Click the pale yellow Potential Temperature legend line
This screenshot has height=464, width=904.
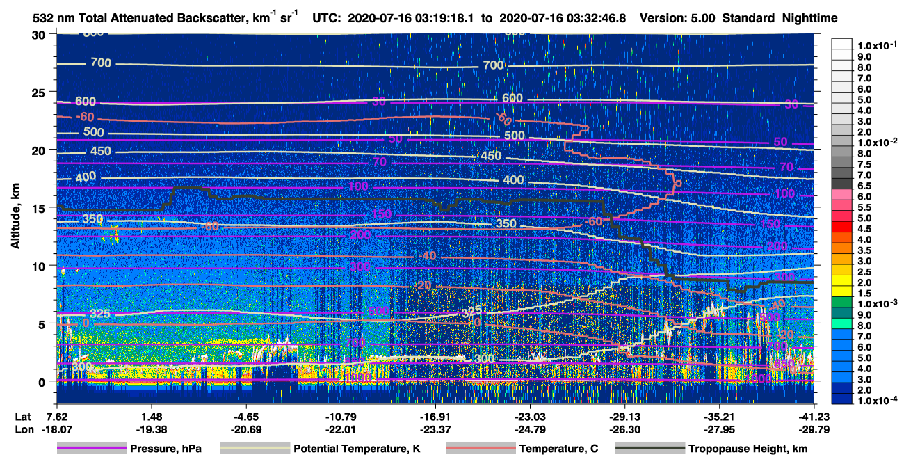[255, 449]
